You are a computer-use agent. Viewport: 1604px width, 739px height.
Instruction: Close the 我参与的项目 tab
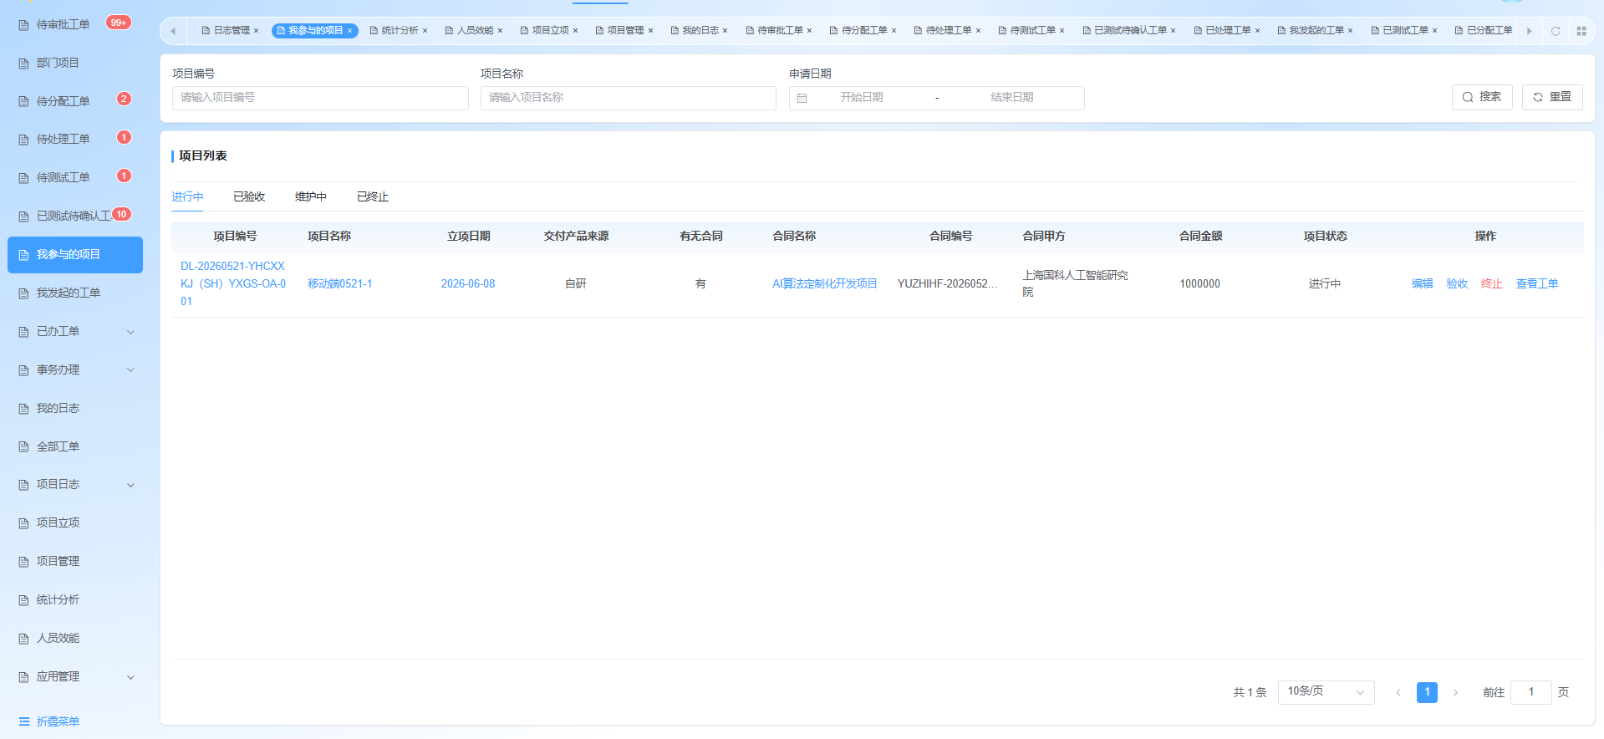coord(349,31)
